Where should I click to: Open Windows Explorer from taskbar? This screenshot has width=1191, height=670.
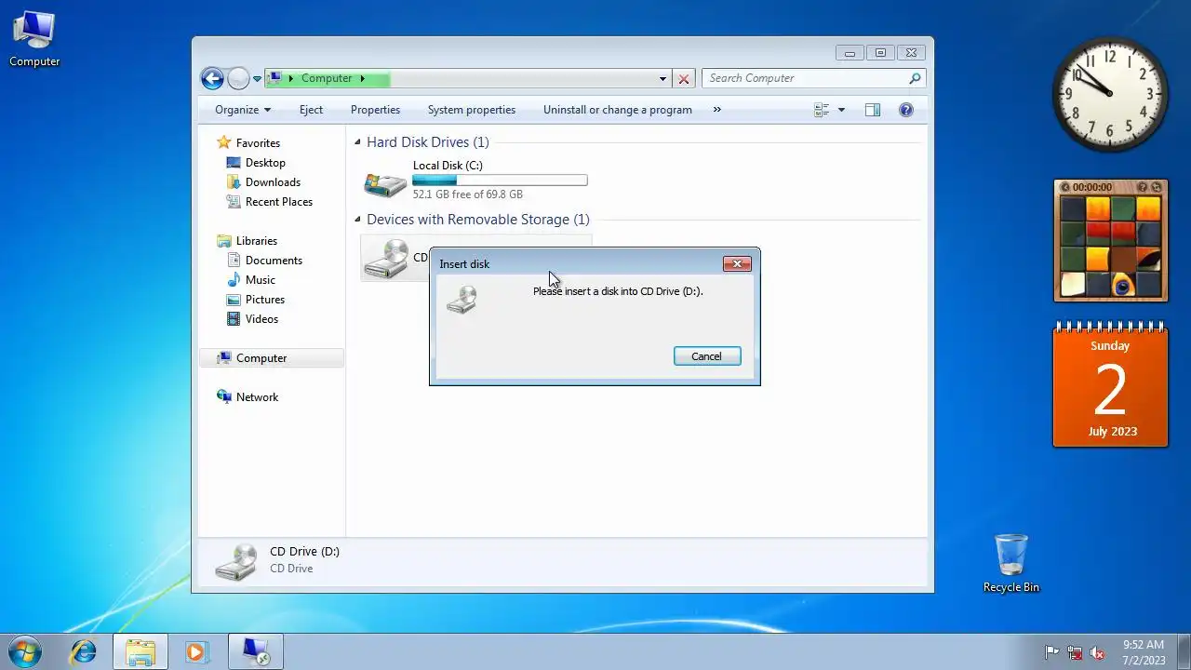tap(141, 651)
